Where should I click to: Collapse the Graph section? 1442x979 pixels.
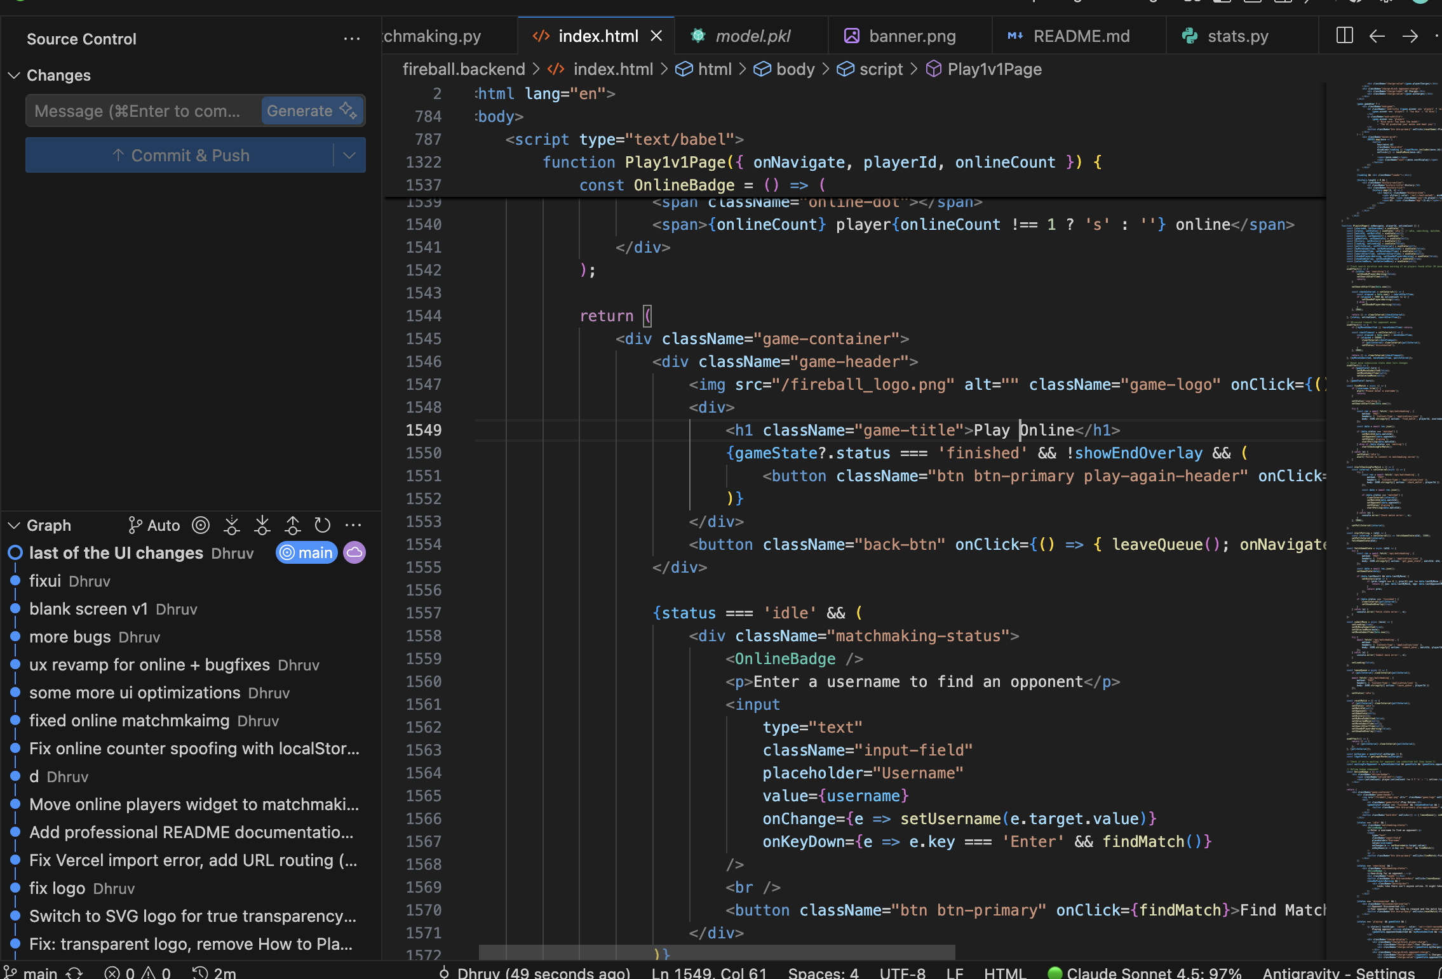(x=14, y=526)
